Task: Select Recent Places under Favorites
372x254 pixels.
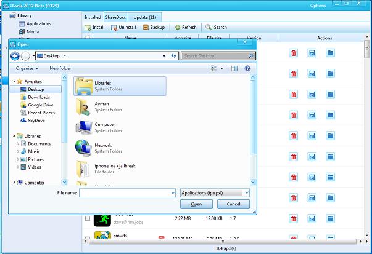Action: pyautogui.click(x=38, y=113)
